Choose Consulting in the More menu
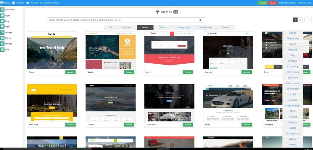The width and height of the screenshot is (313, 150). 293,66
